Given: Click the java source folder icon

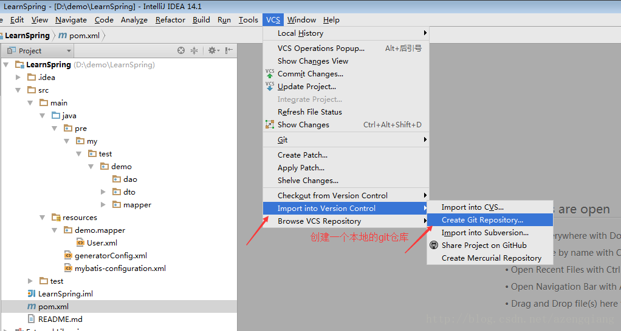Looking at the screenshot, I should click(56, 115).
